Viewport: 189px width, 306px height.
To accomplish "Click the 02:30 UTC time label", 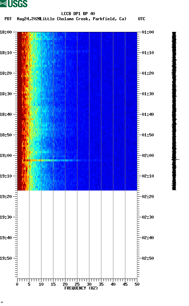I will click(x=148, y=217).
